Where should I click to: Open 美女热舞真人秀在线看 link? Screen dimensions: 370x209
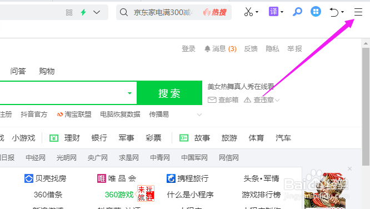pyautogui.click(x=241, y=87)
